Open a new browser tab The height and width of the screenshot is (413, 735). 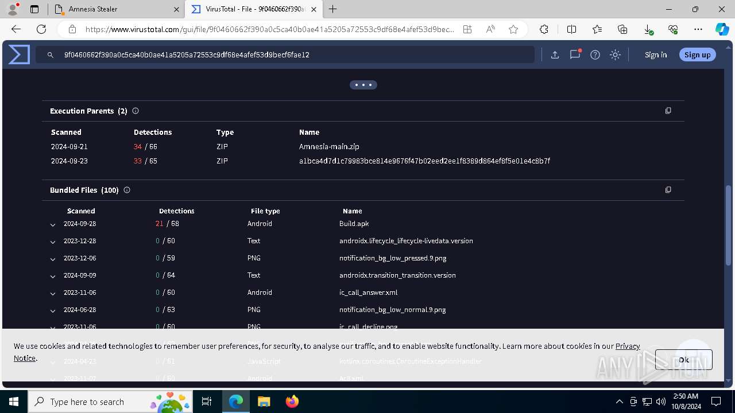click(333, 9)
